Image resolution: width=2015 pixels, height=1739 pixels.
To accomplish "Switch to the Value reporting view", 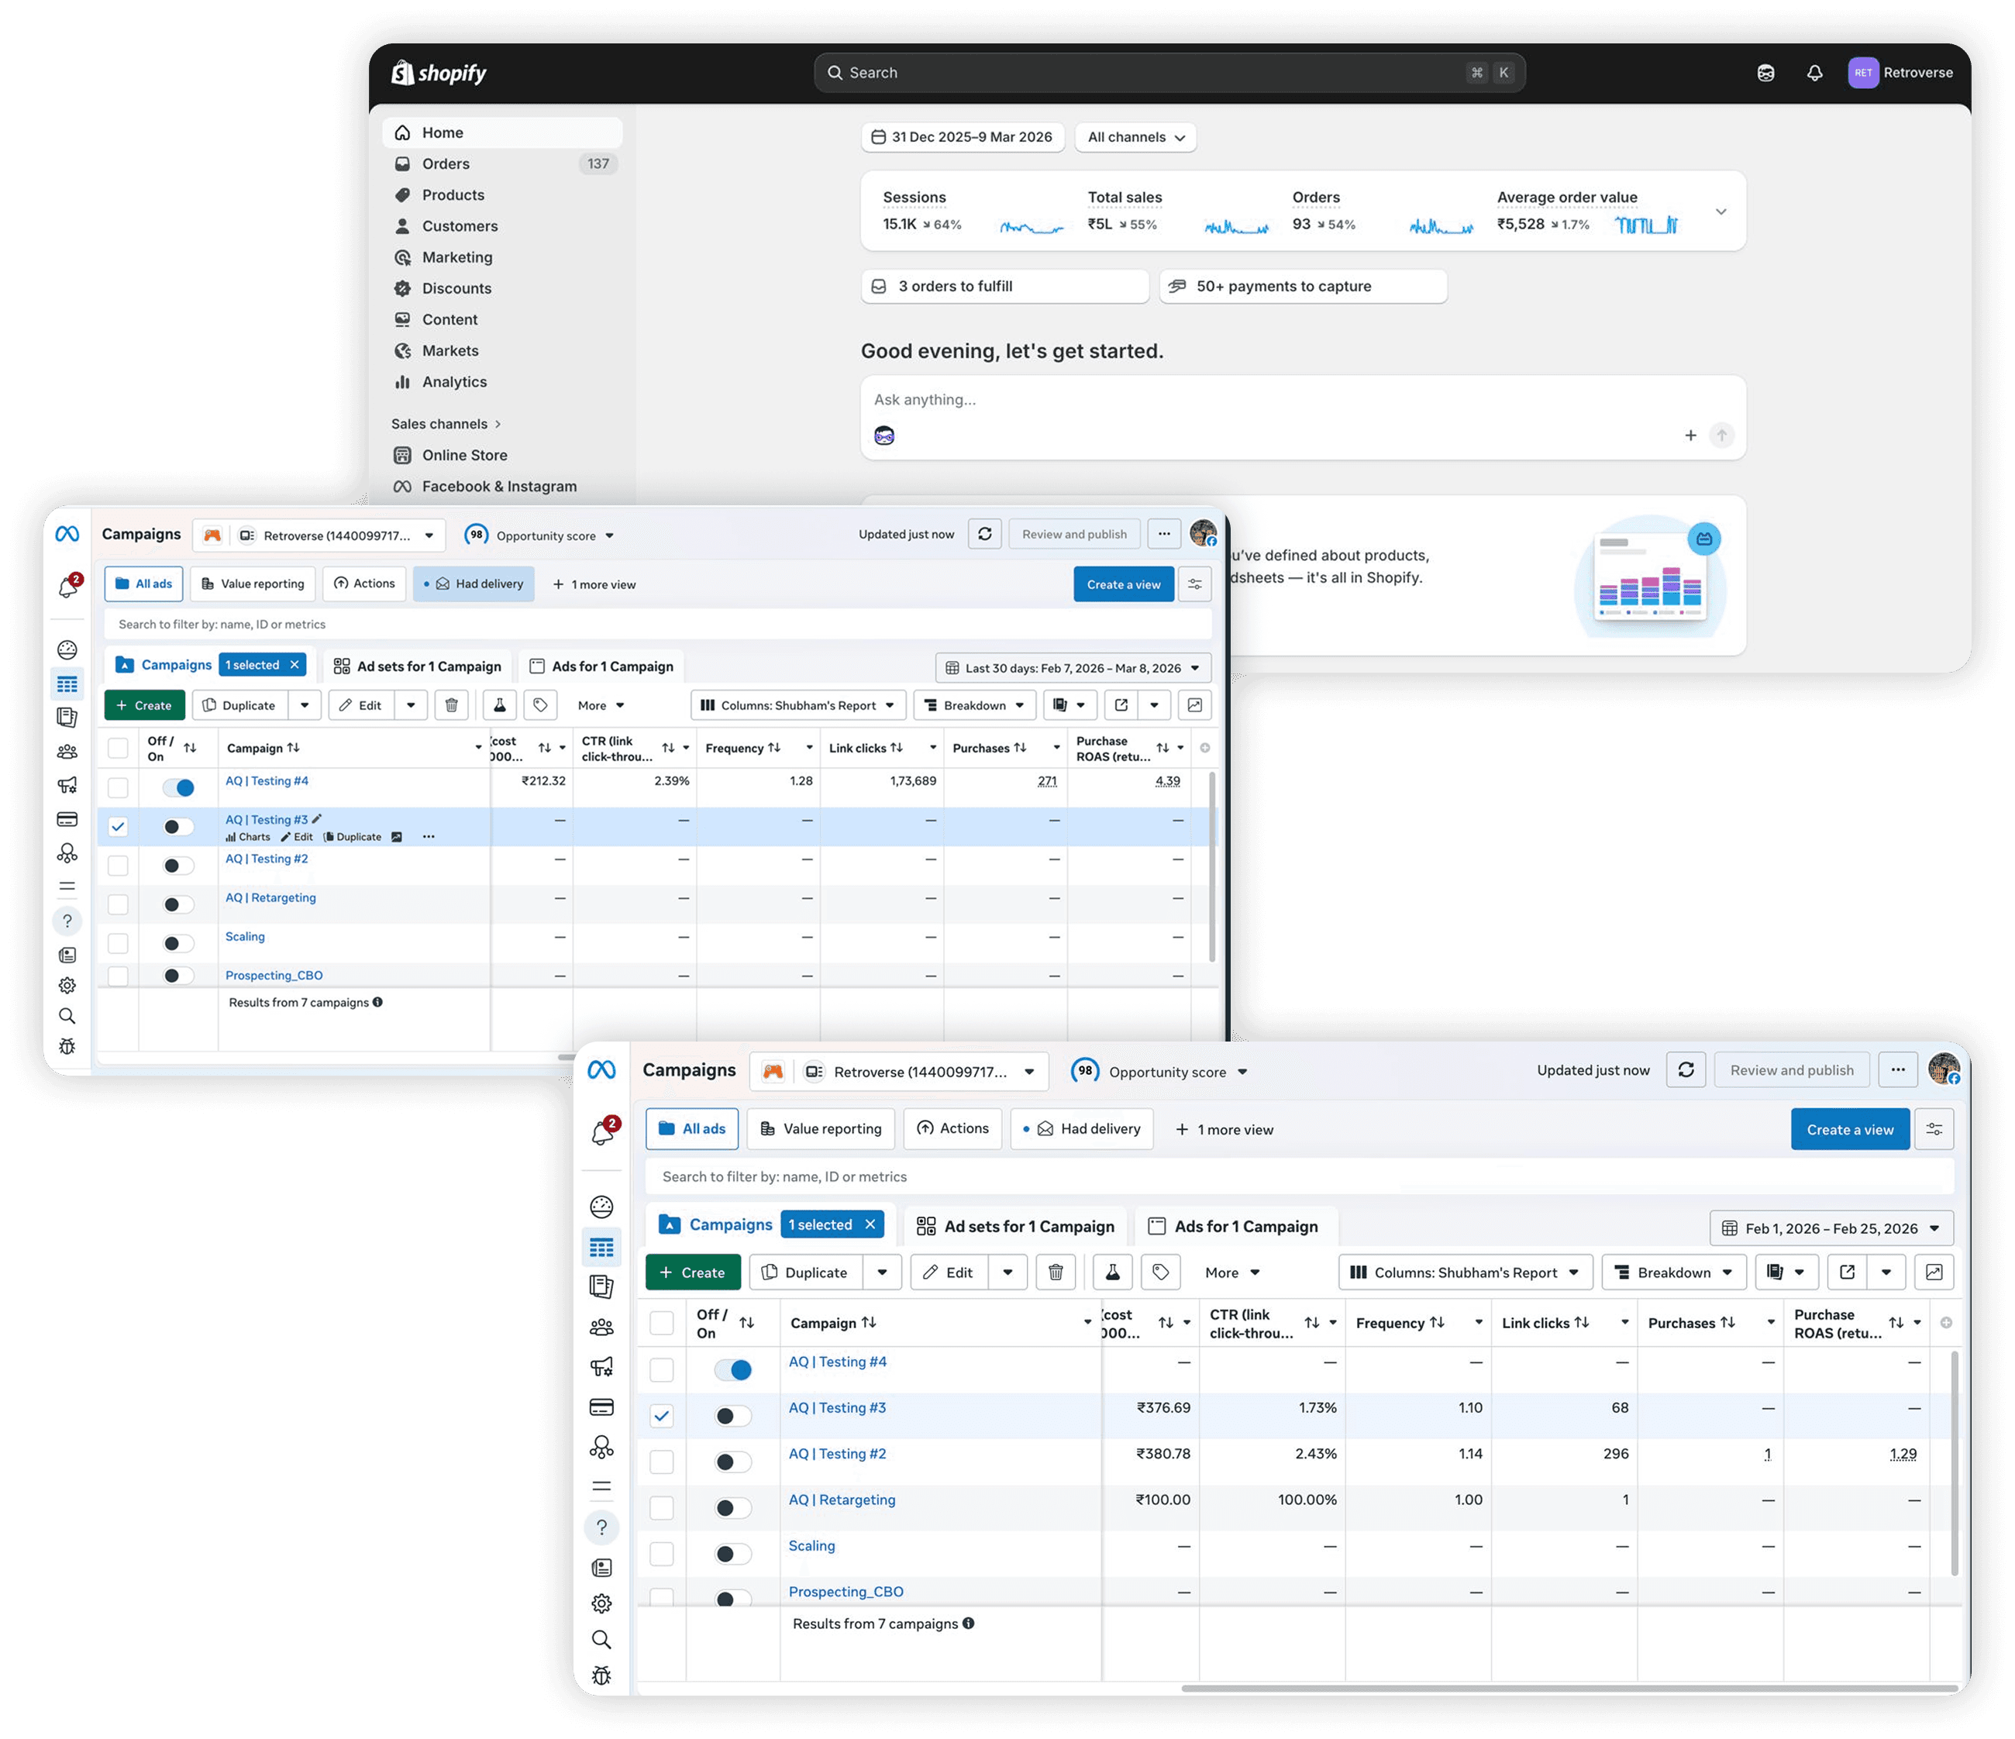I will pyautogui.click(x=820, y=1128).
